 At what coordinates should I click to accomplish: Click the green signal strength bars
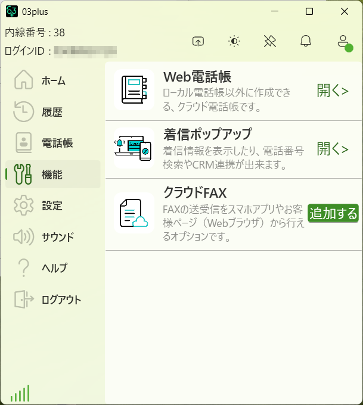tap(20, 393)
